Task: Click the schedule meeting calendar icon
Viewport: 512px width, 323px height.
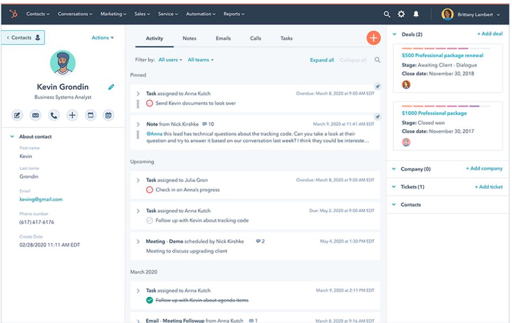Action: [108, 115]
